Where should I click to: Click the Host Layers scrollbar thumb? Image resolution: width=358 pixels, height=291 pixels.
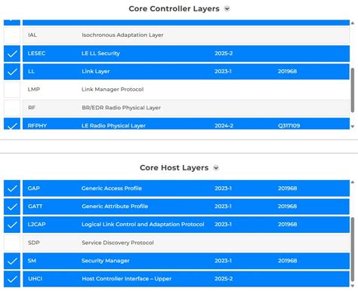click(353, 250)
